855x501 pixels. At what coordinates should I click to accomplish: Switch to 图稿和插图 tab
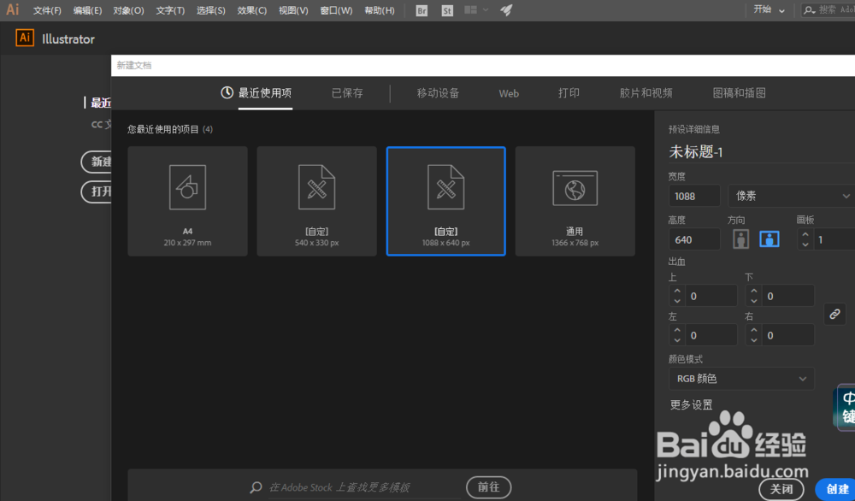[x=740, y=93]
